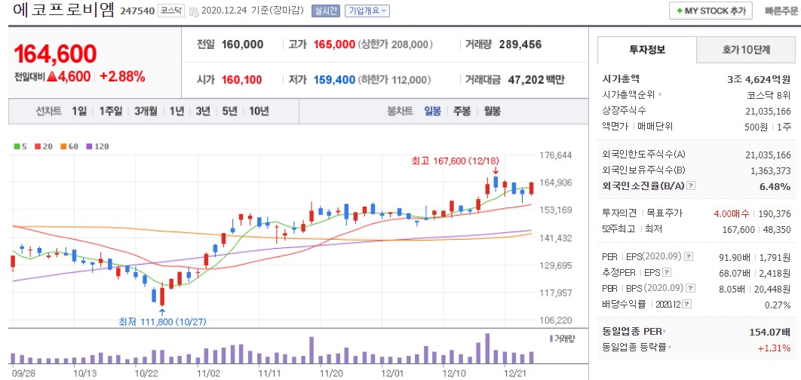Select the 월봉 monthly candle chart
Image resolution: width=801 pixels, height=380 pixels.
click(x=492, y=111)
